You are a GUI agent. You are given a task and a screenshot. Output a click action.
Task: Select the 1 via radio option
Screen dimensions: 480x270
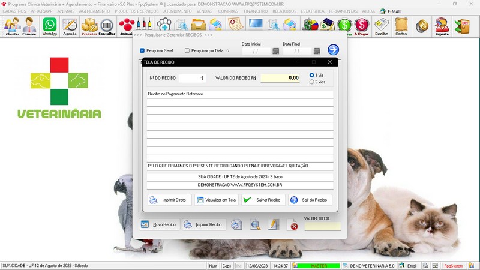pos(311,75)
